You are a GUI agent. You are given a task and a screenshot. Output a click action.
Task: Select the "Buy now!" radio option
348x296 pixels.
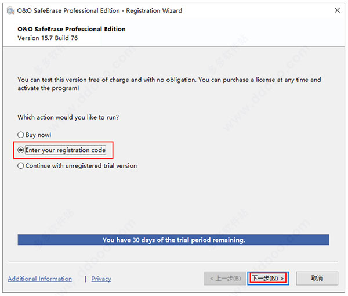click(34, 135)
